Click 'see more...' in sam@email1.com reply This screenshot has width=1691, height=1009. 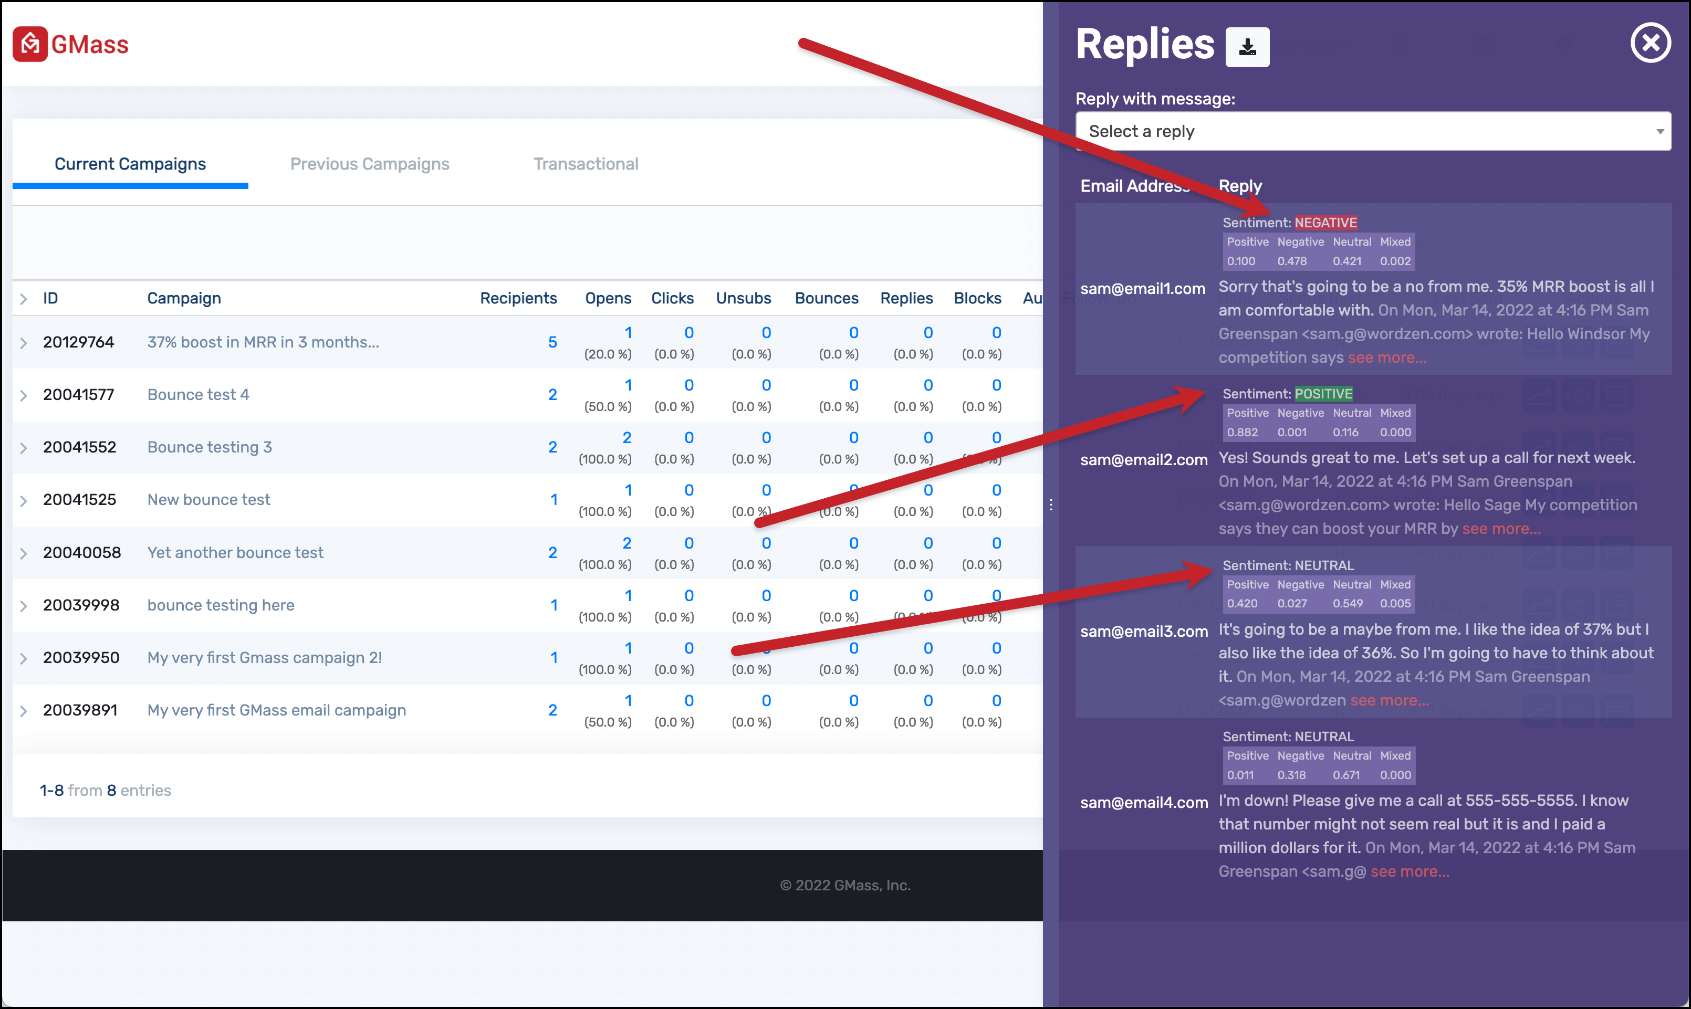click(x=1387, y=358)
